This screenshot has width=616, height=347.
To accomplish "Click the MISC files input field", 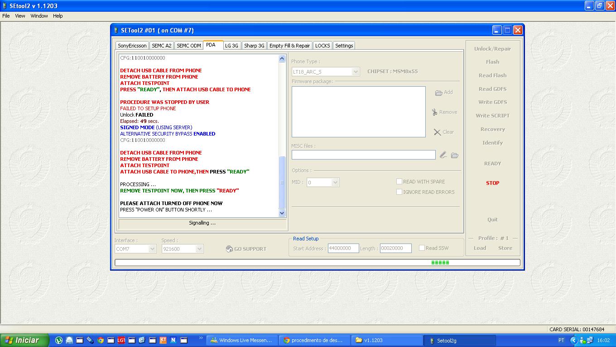I will click(364, 155).
